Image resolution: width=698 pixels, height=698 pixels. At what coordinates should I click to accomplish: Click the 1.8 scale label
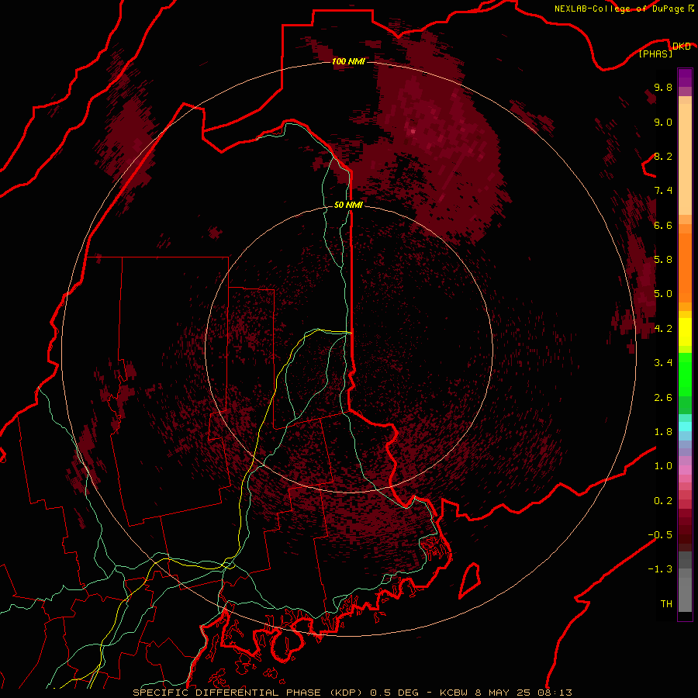click(663, 432)
